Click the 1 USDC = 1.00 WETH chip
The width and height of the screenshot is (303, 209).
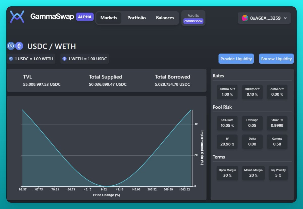click(x=31, y=59)
